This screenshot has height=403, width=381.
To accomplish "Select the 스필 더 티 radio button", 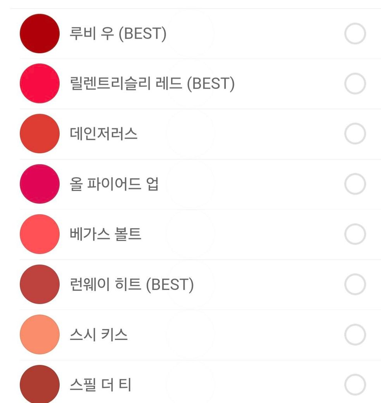I will click(355, 385).
